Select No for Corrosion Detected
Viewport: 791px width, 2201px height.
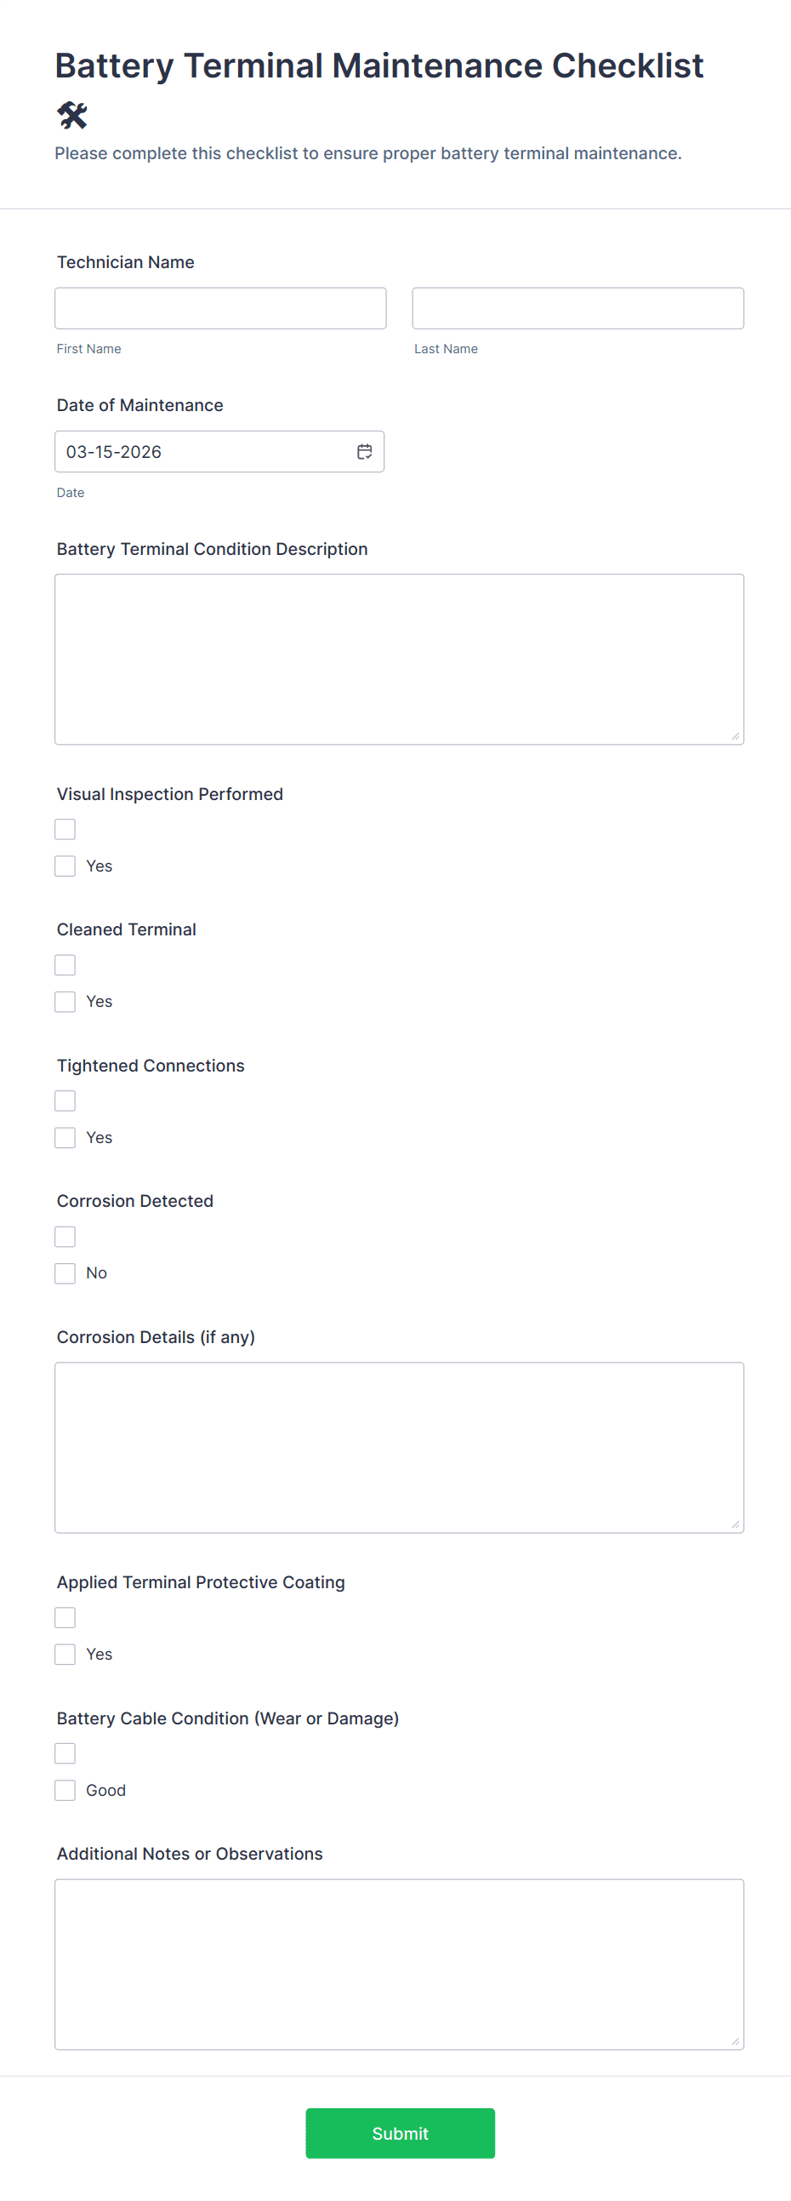pos(65,1273)
